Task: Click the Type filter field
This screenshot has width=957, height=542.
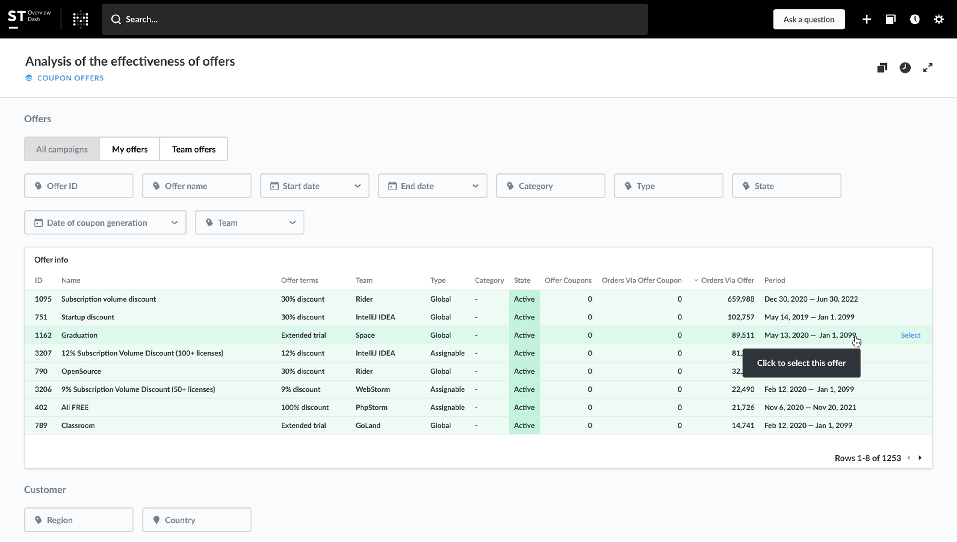Action: (669, 186)
